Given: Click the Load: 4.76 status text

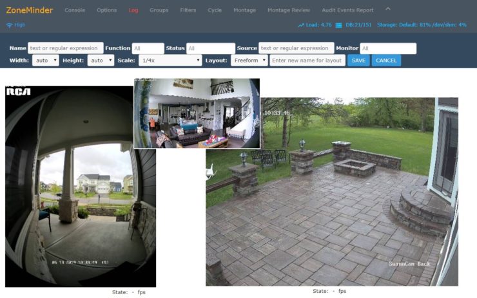Looking at the screenshot, I should 318,25.
